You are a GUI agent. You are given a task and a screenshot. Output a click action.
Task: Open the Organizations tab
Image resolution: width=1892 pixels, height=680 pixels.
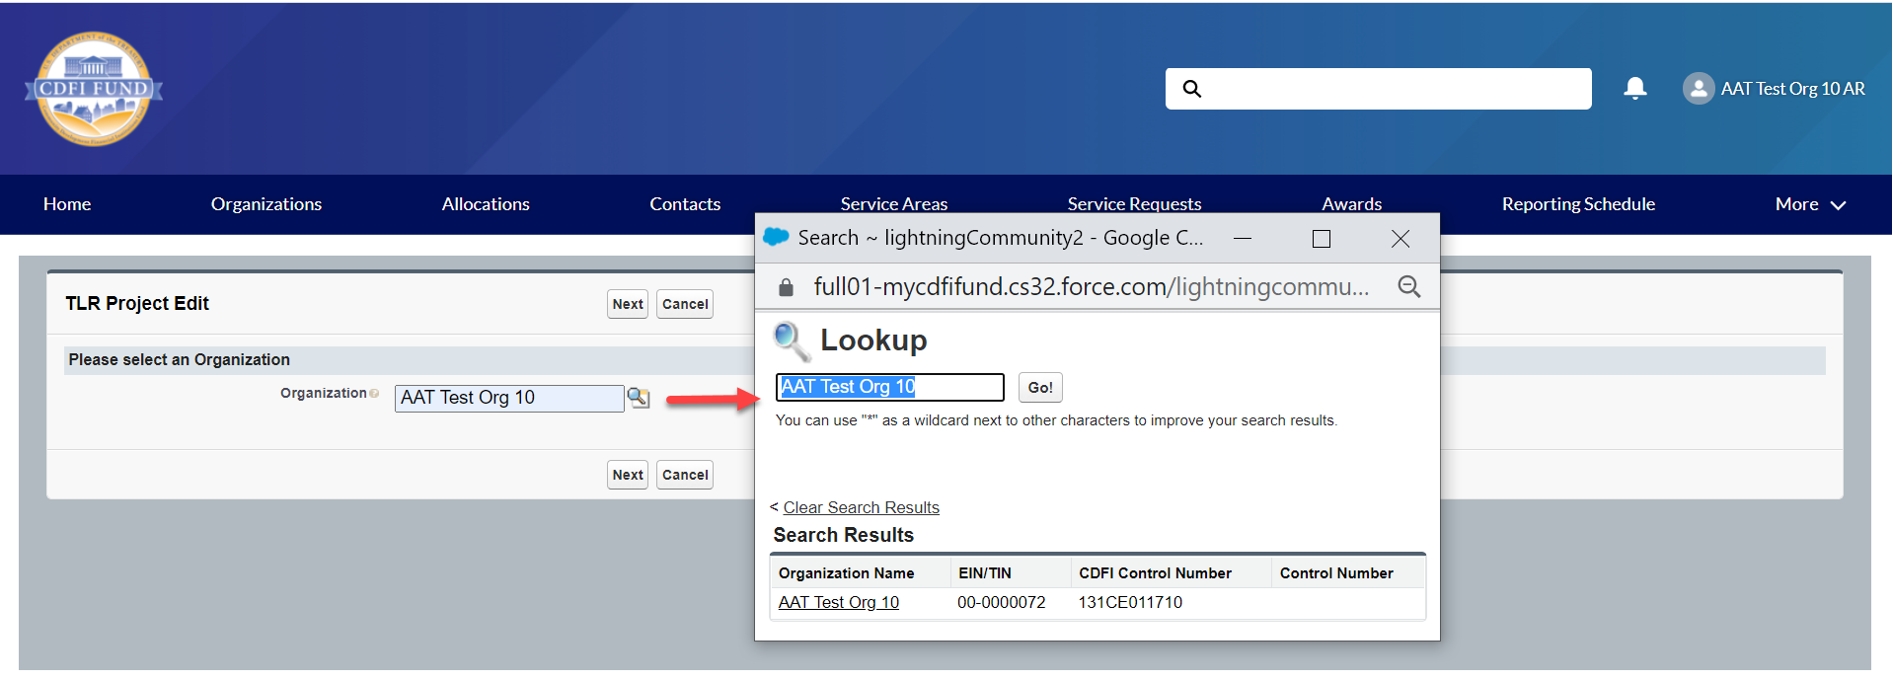point(266,204)
